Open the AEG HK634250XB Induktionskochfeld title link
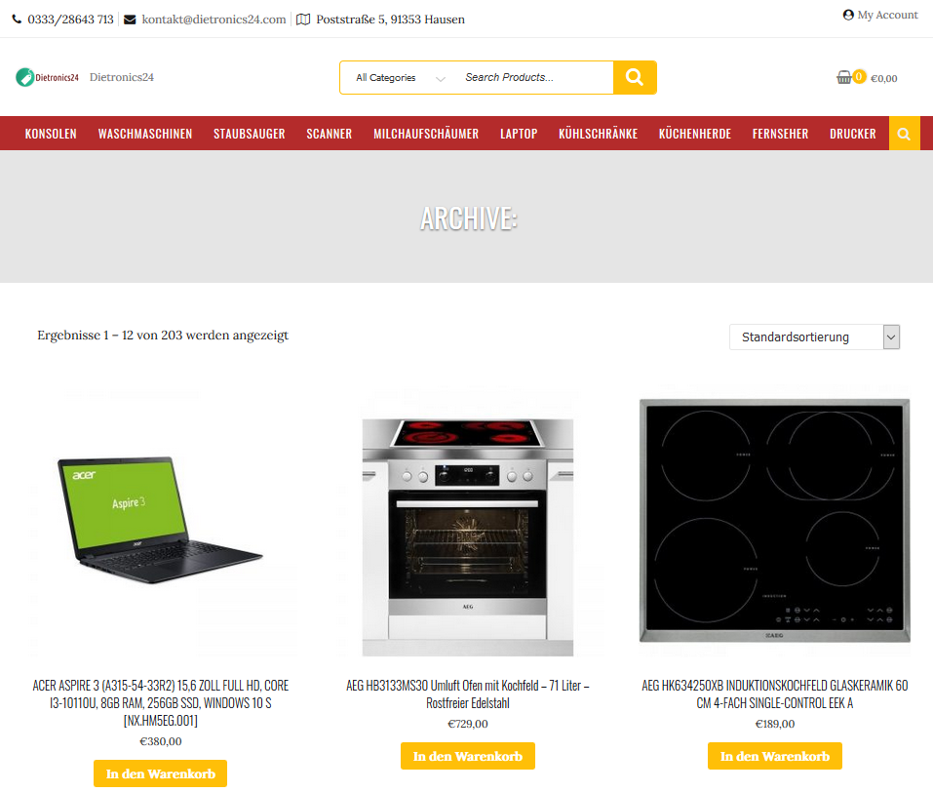The width and height of the screenshot is (933, 792). [775, 694]
